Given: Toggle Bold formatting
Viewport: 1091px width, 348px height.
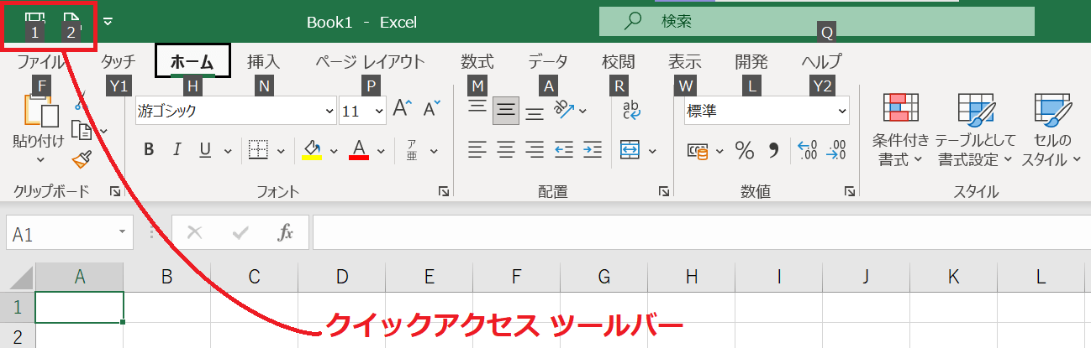Looking at the screenshot, I should click(149, 150).
